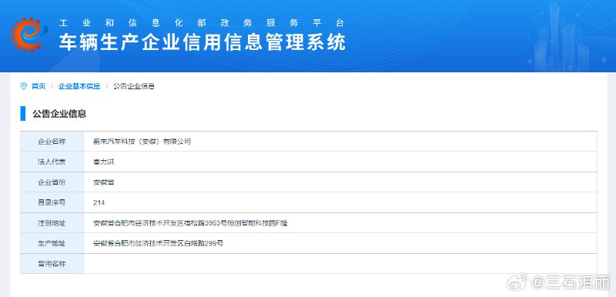This screenshot has width=616, height=297.
Task: Click the 车辆生产企业信用信息管理系统 title
Action: [x=203, y=42]
